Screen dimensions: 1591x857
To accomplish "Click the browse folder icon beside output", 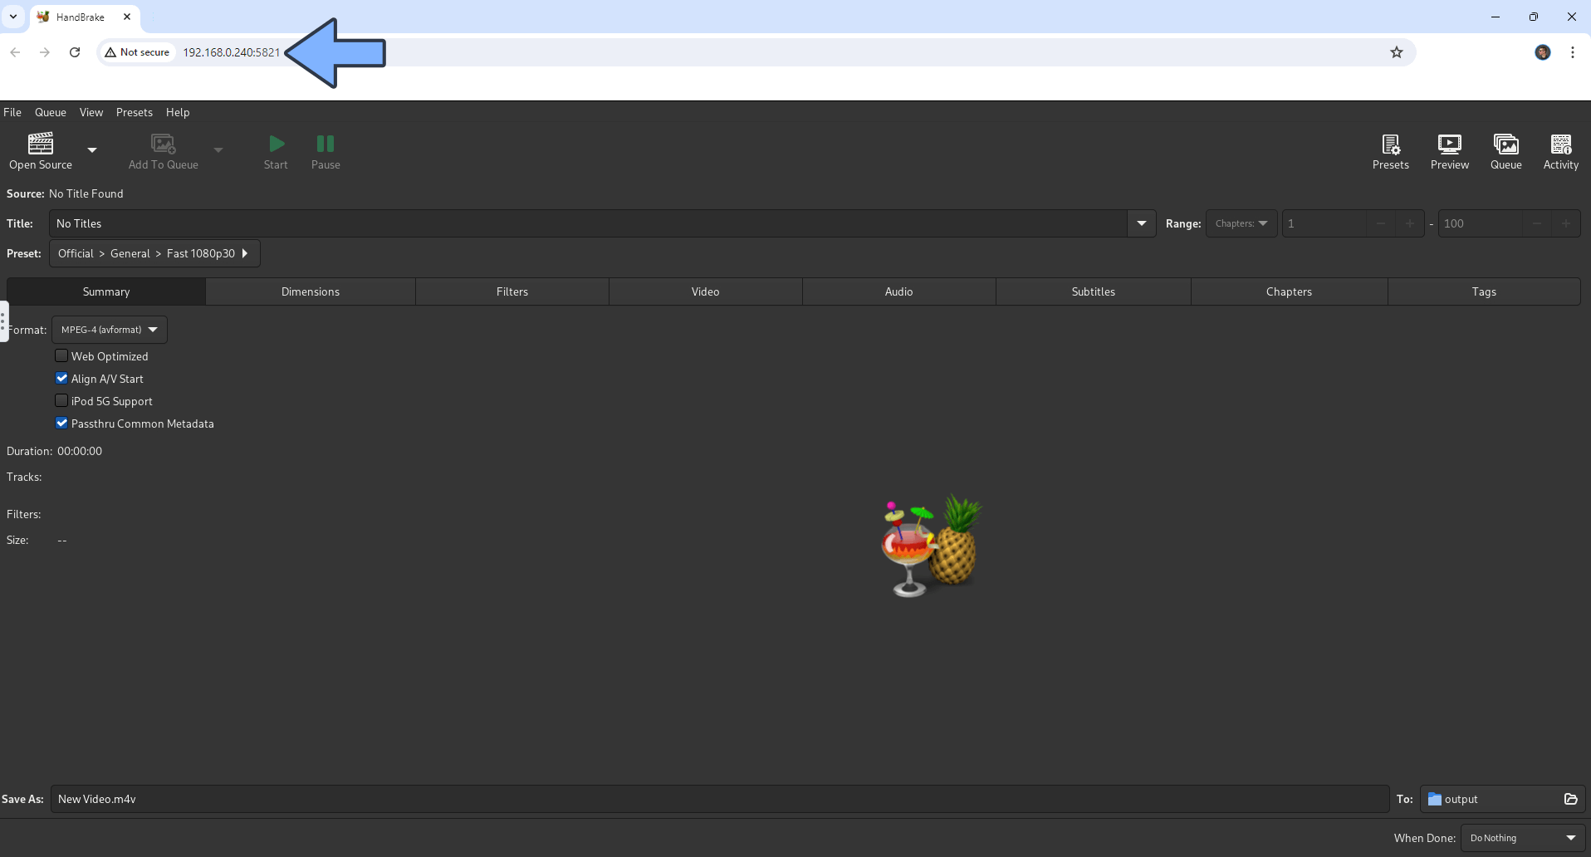I will click(1571, 799).
